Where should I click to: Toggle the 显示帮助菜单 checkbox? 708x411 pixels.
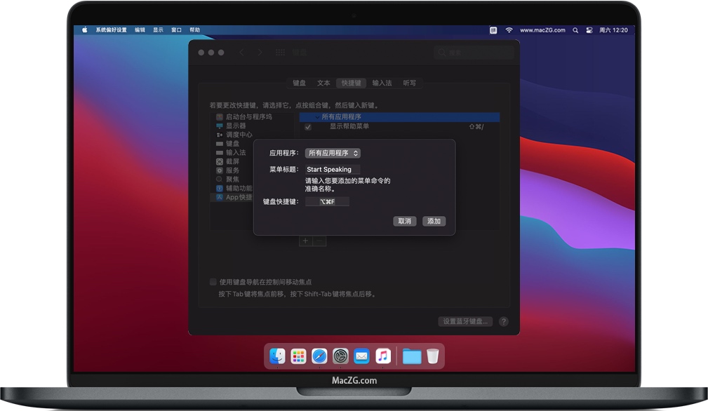point(308,127)
